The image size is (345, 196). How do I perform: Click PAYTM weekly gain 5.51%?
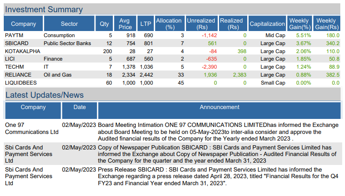coord(304,35)
